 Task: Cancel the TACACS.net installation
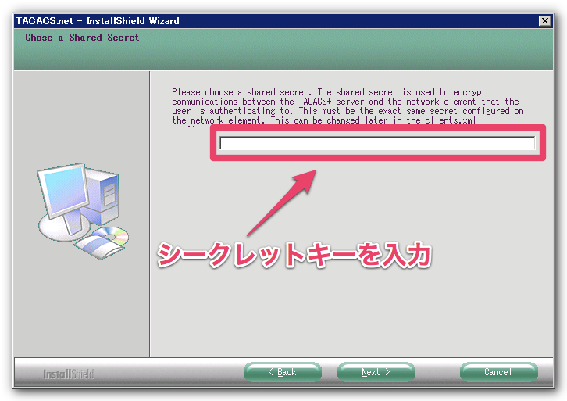point(498,372)
